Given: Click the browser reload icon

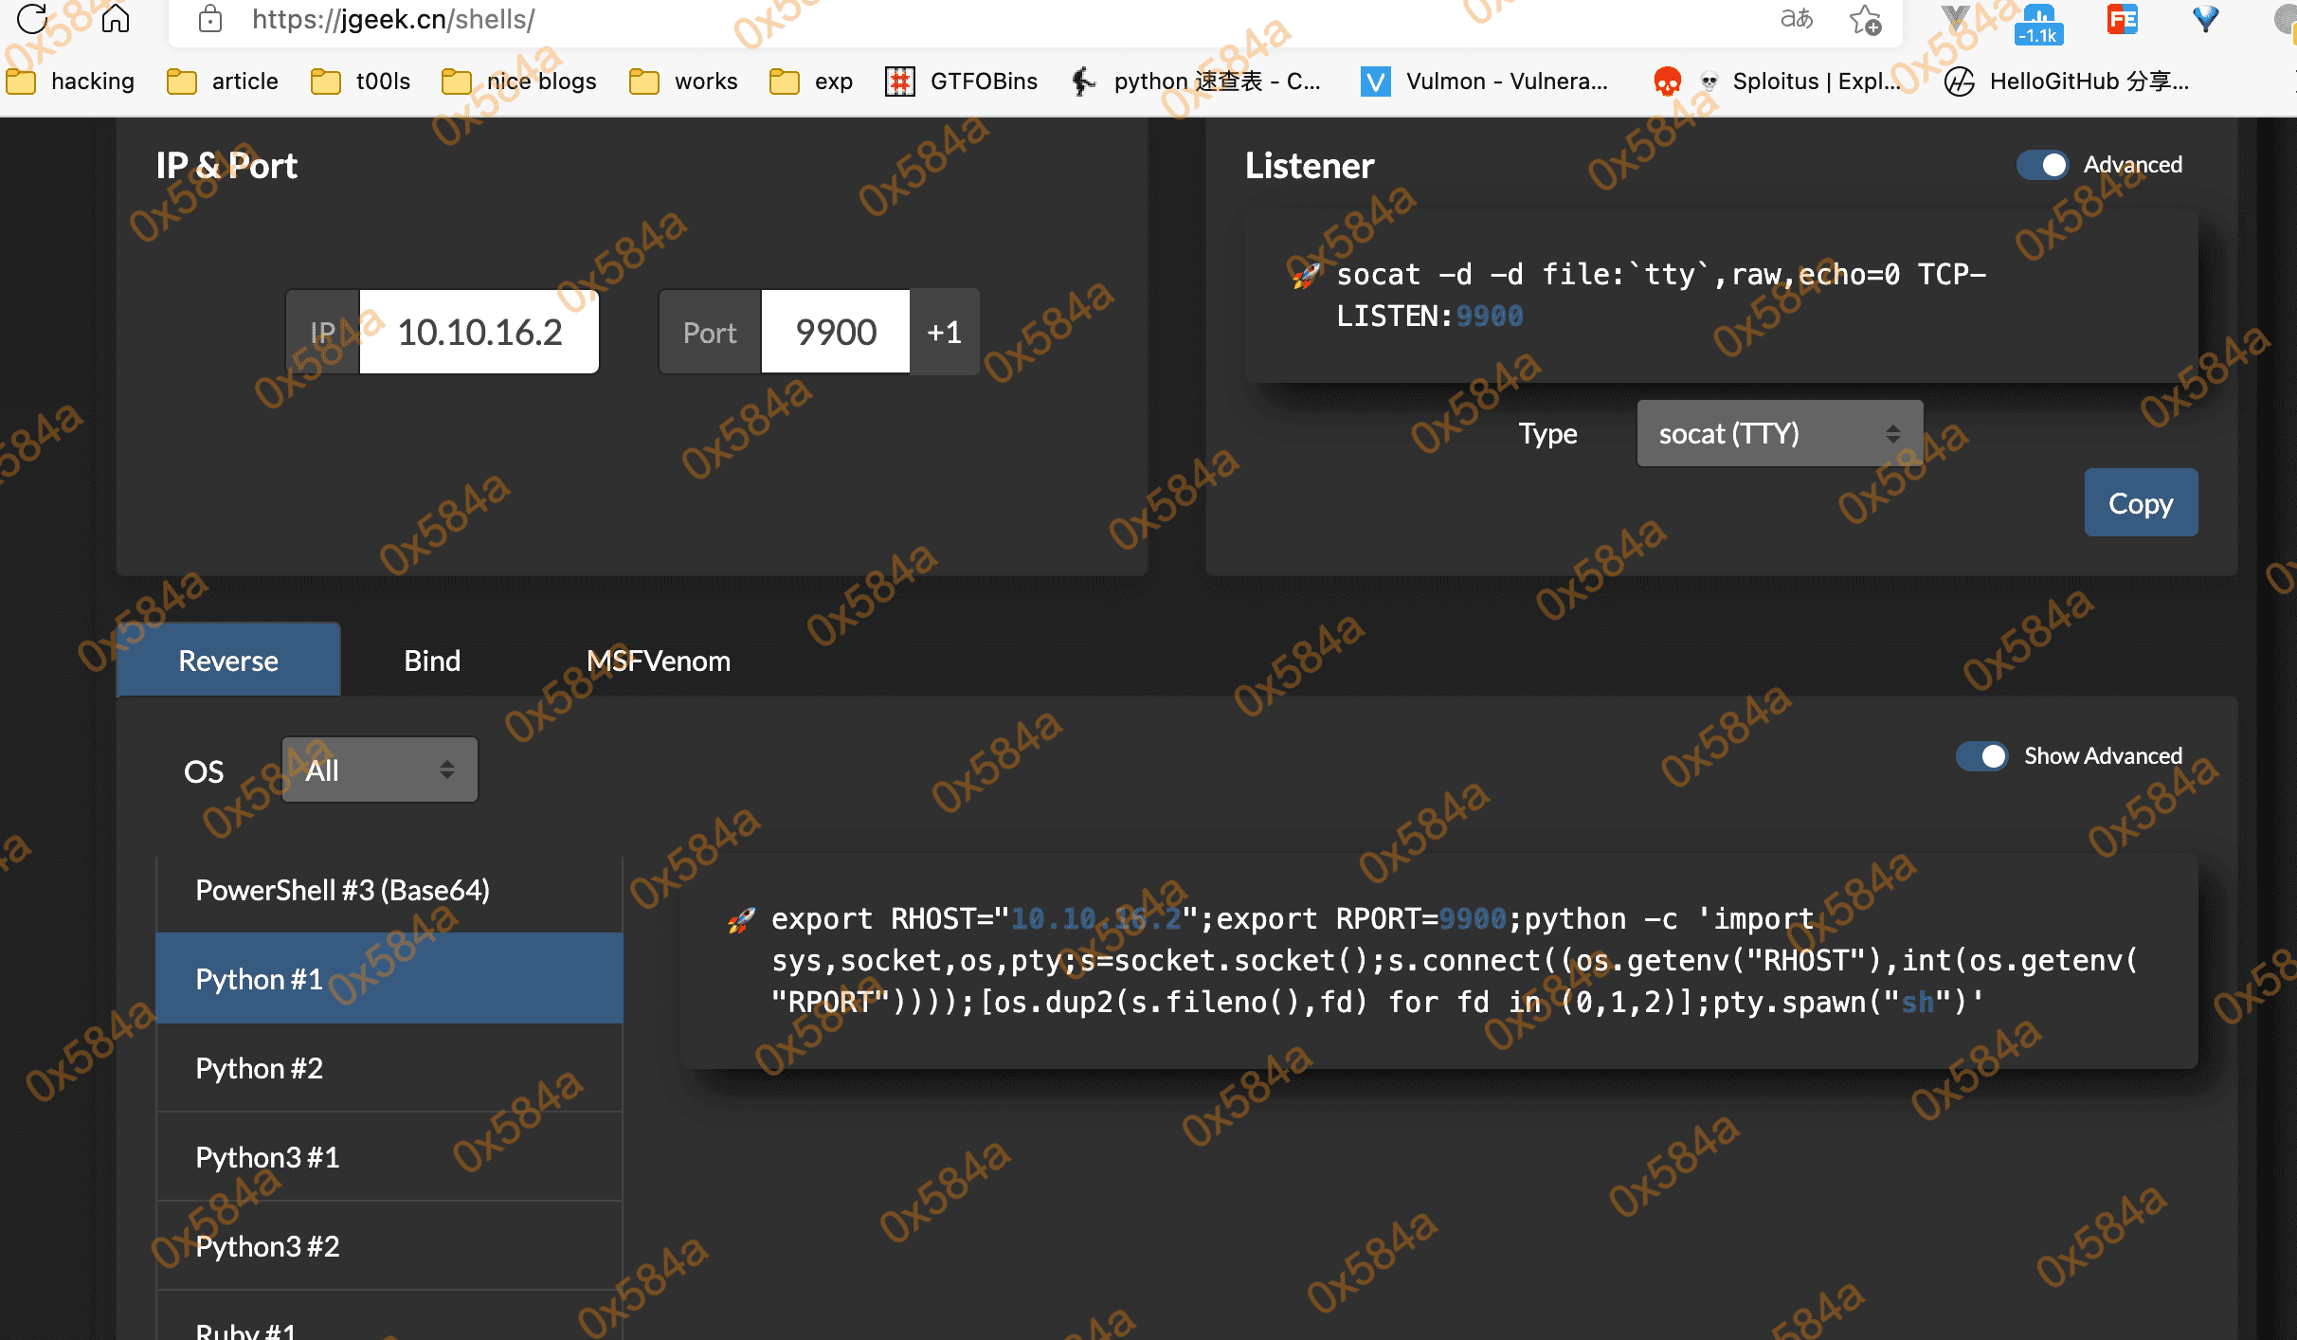Looking at the screenshot, I should coord(32,18).
